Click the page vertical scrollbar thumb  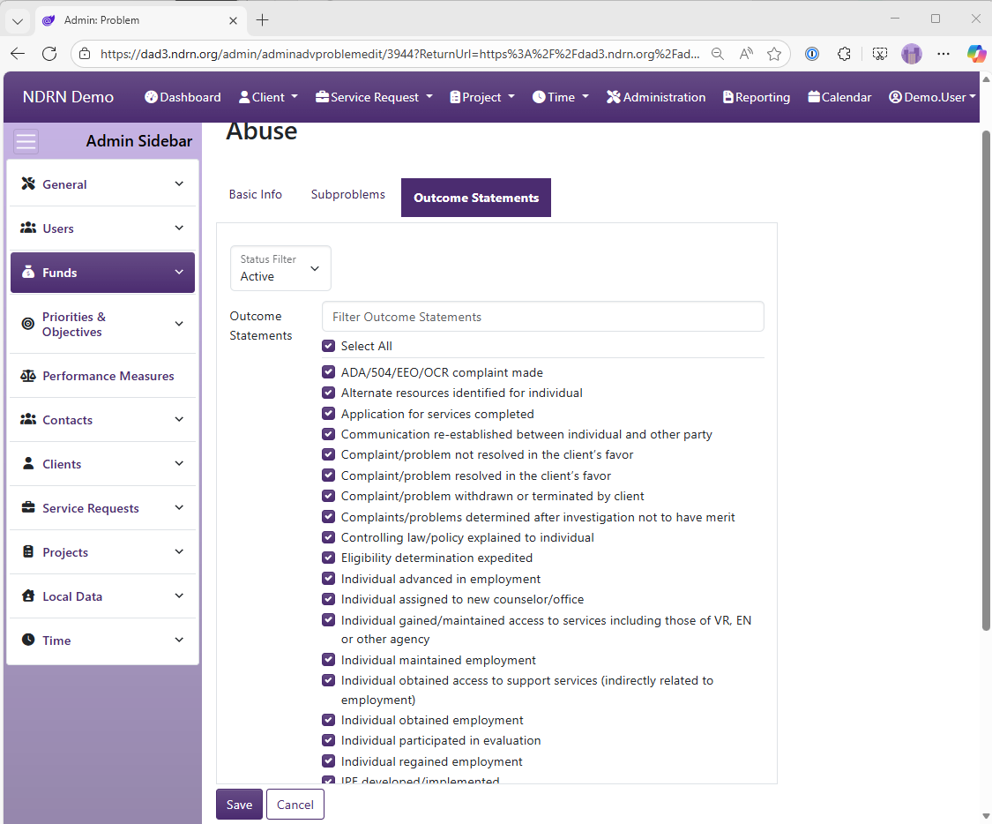tap(986, 380)
